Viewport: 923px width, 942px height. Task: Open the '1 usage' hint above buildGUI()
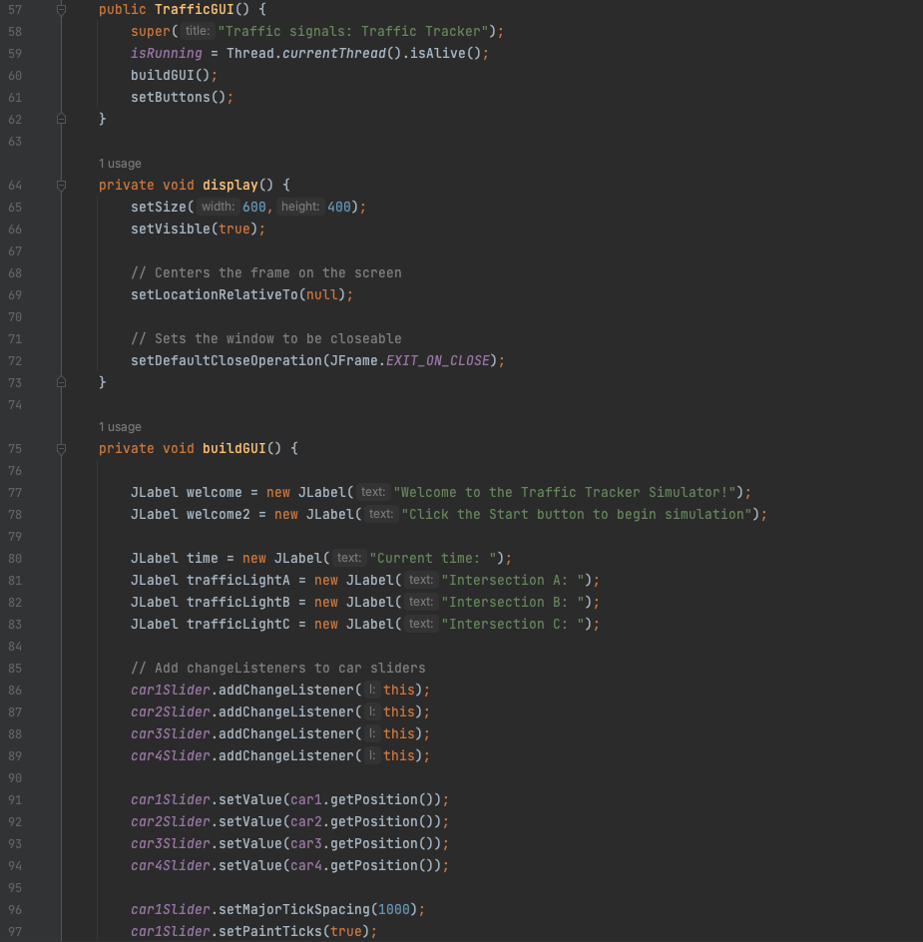pyautogui.click(x=120, y=427)
